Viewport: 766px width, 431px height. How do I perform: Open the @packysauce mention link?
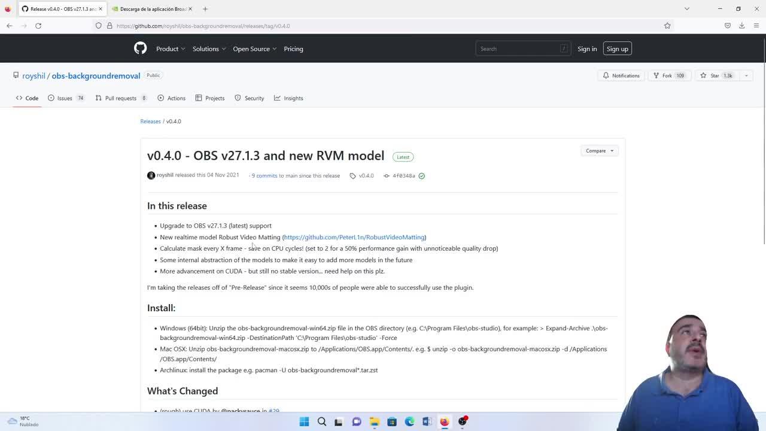pos(241,411)
